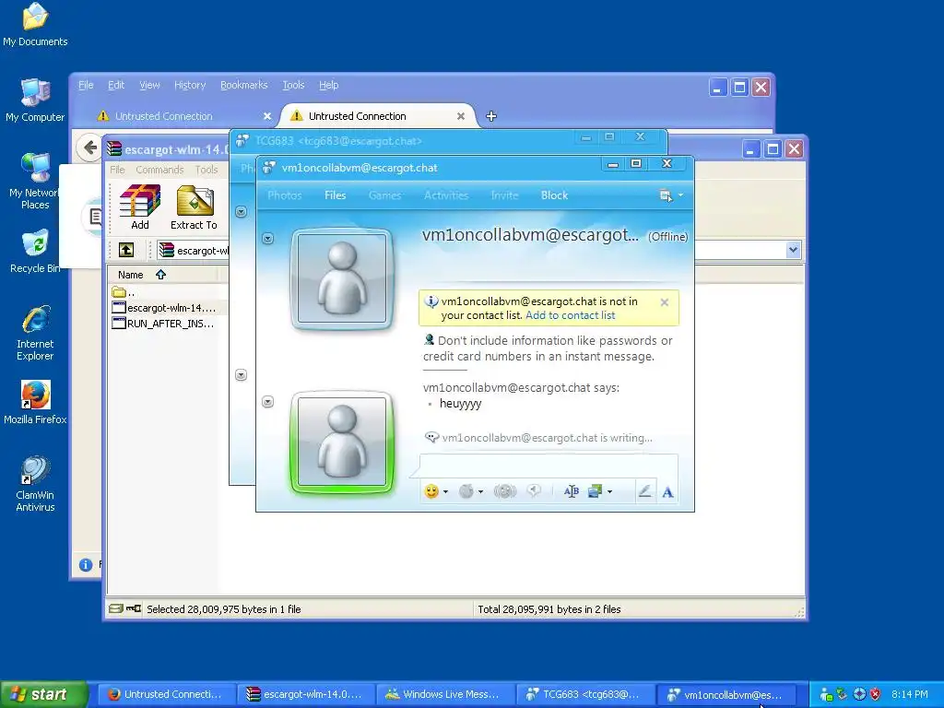Click into the chat message input box
The image size is (944, 708).
[549, 466]
